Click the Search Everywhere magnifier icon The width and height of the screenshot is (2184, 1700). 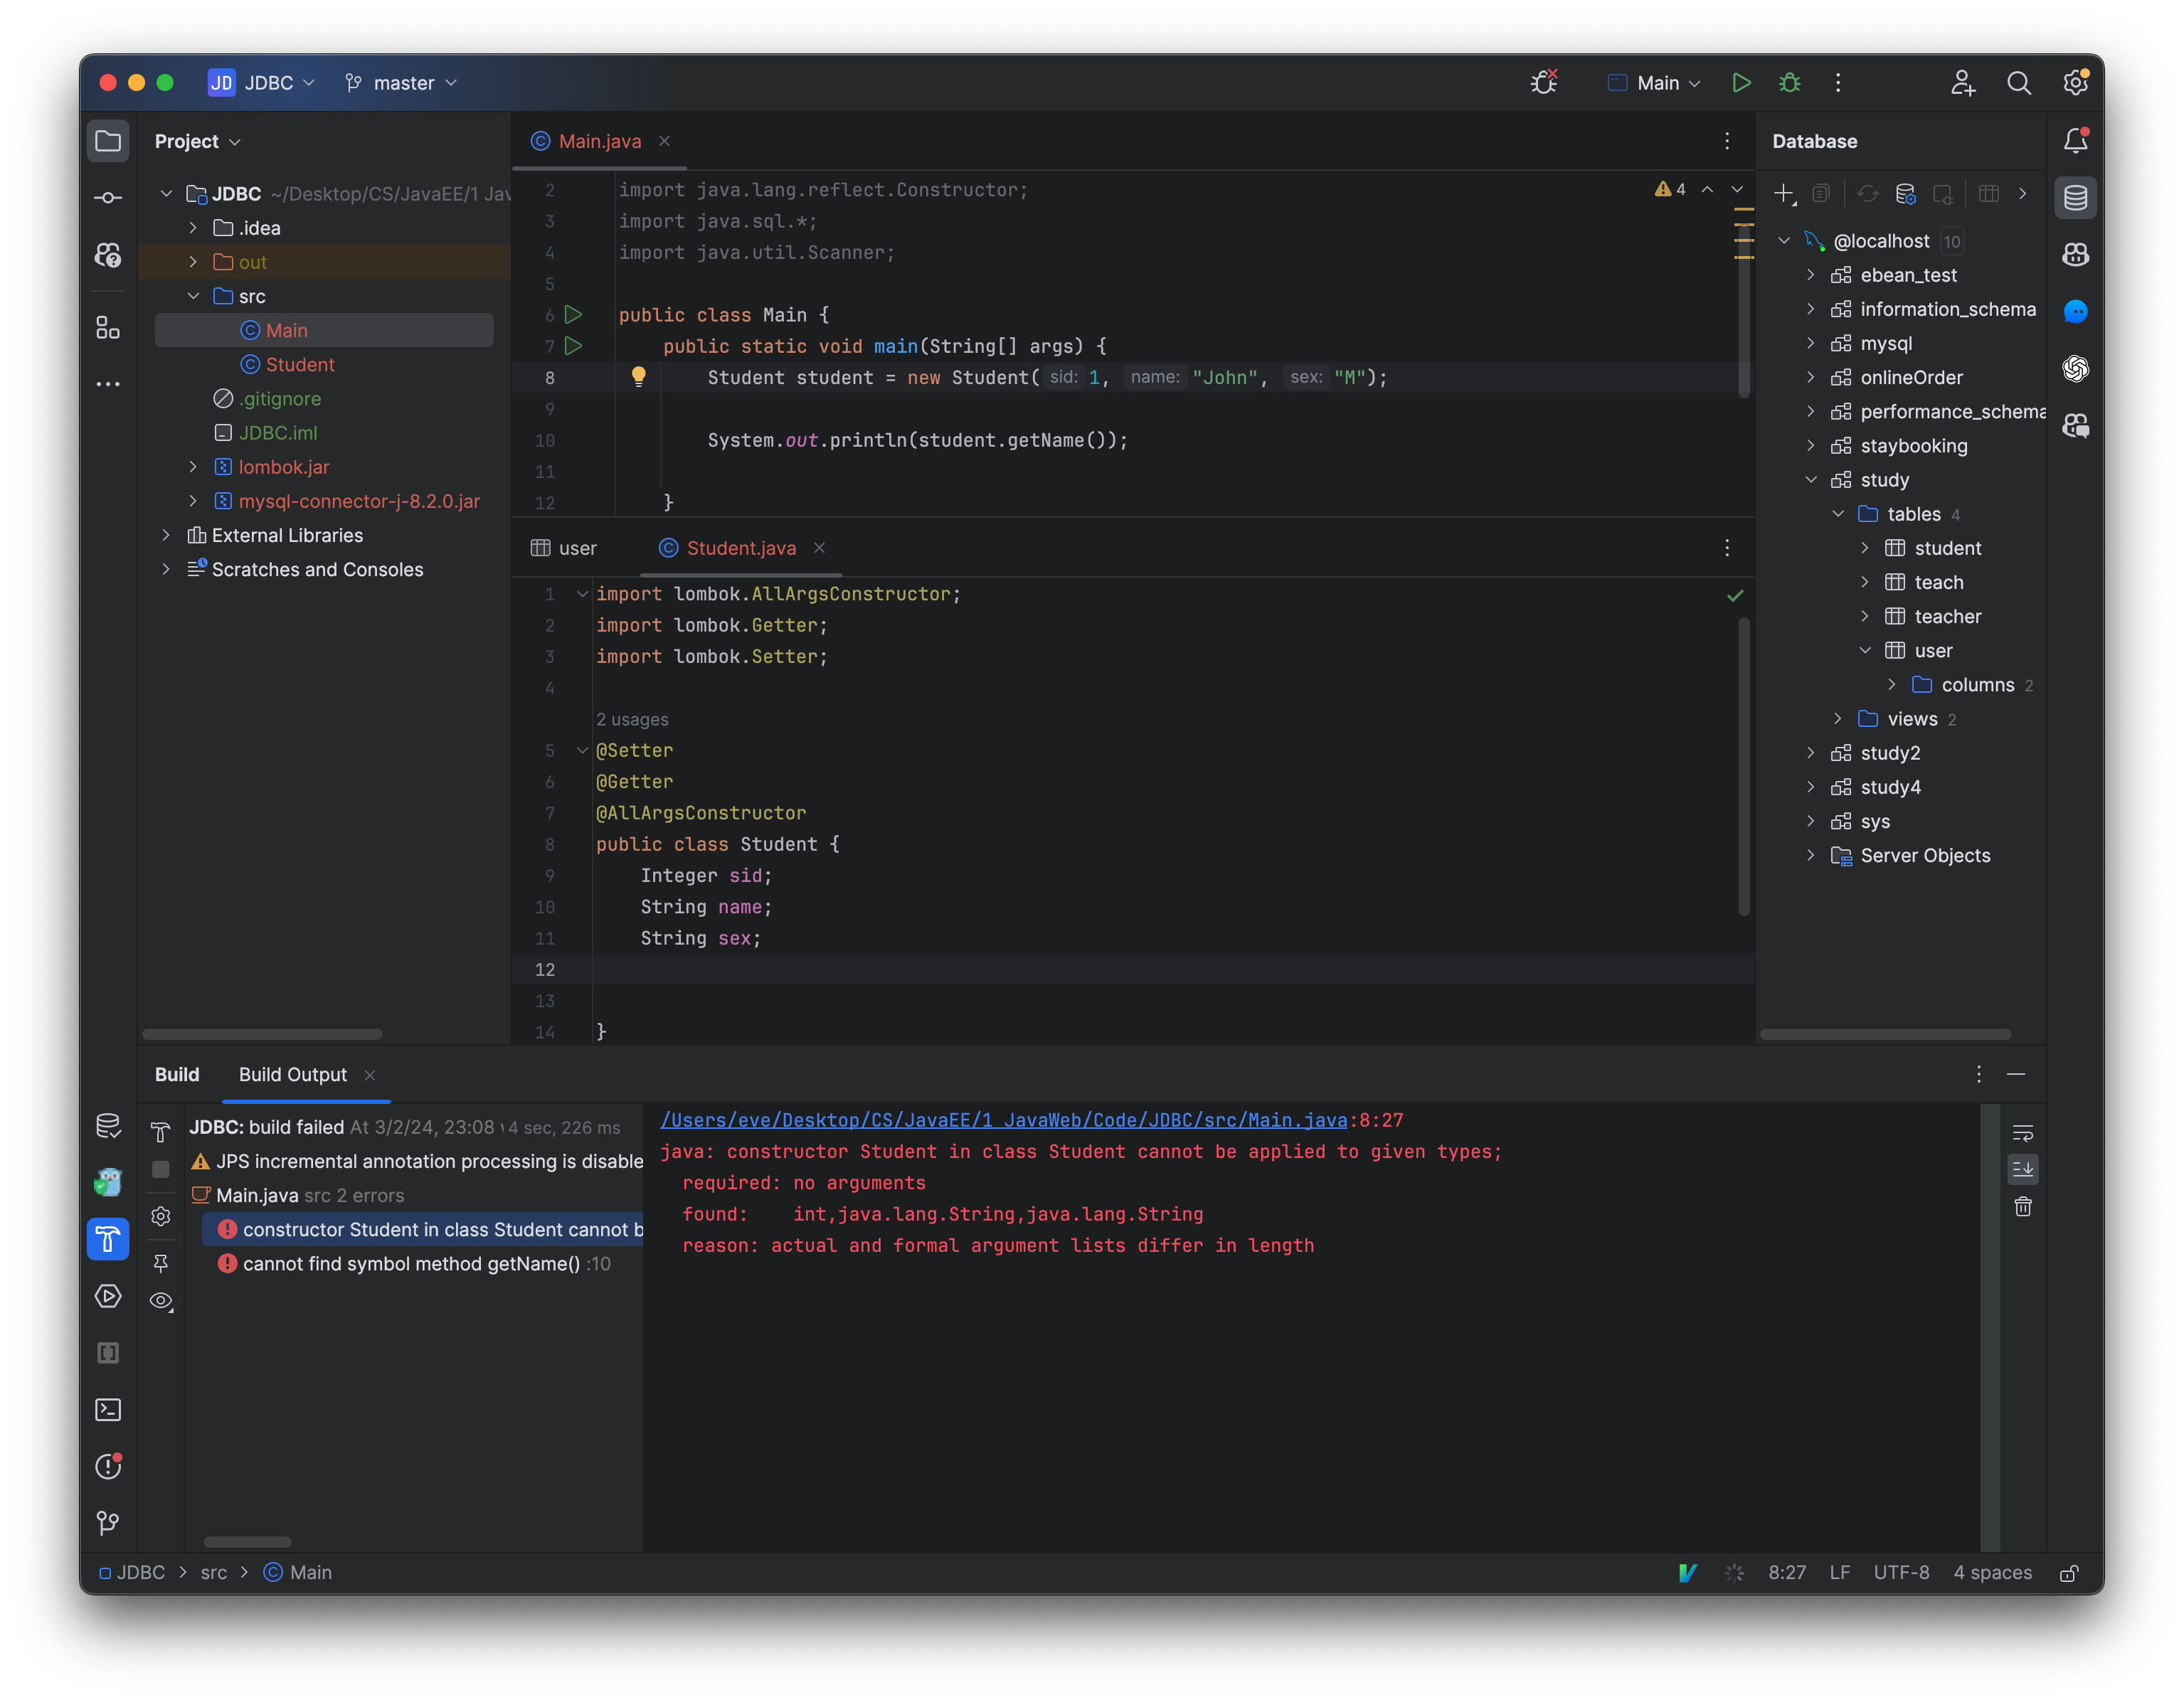(2019, 83)
